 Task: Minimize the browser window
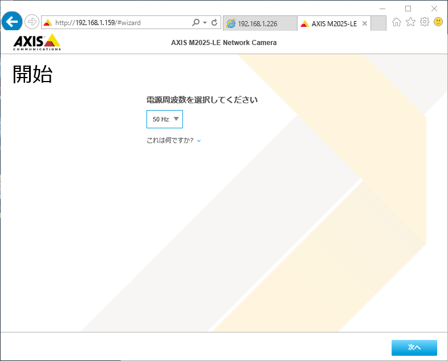point(382,9)
